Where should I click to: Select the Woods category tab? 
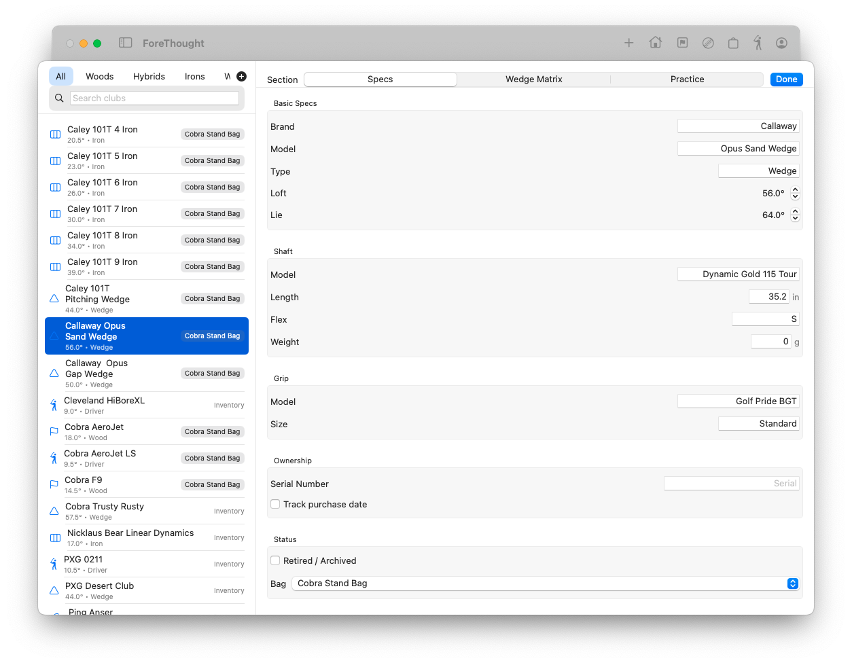click(x=100, y=76)
